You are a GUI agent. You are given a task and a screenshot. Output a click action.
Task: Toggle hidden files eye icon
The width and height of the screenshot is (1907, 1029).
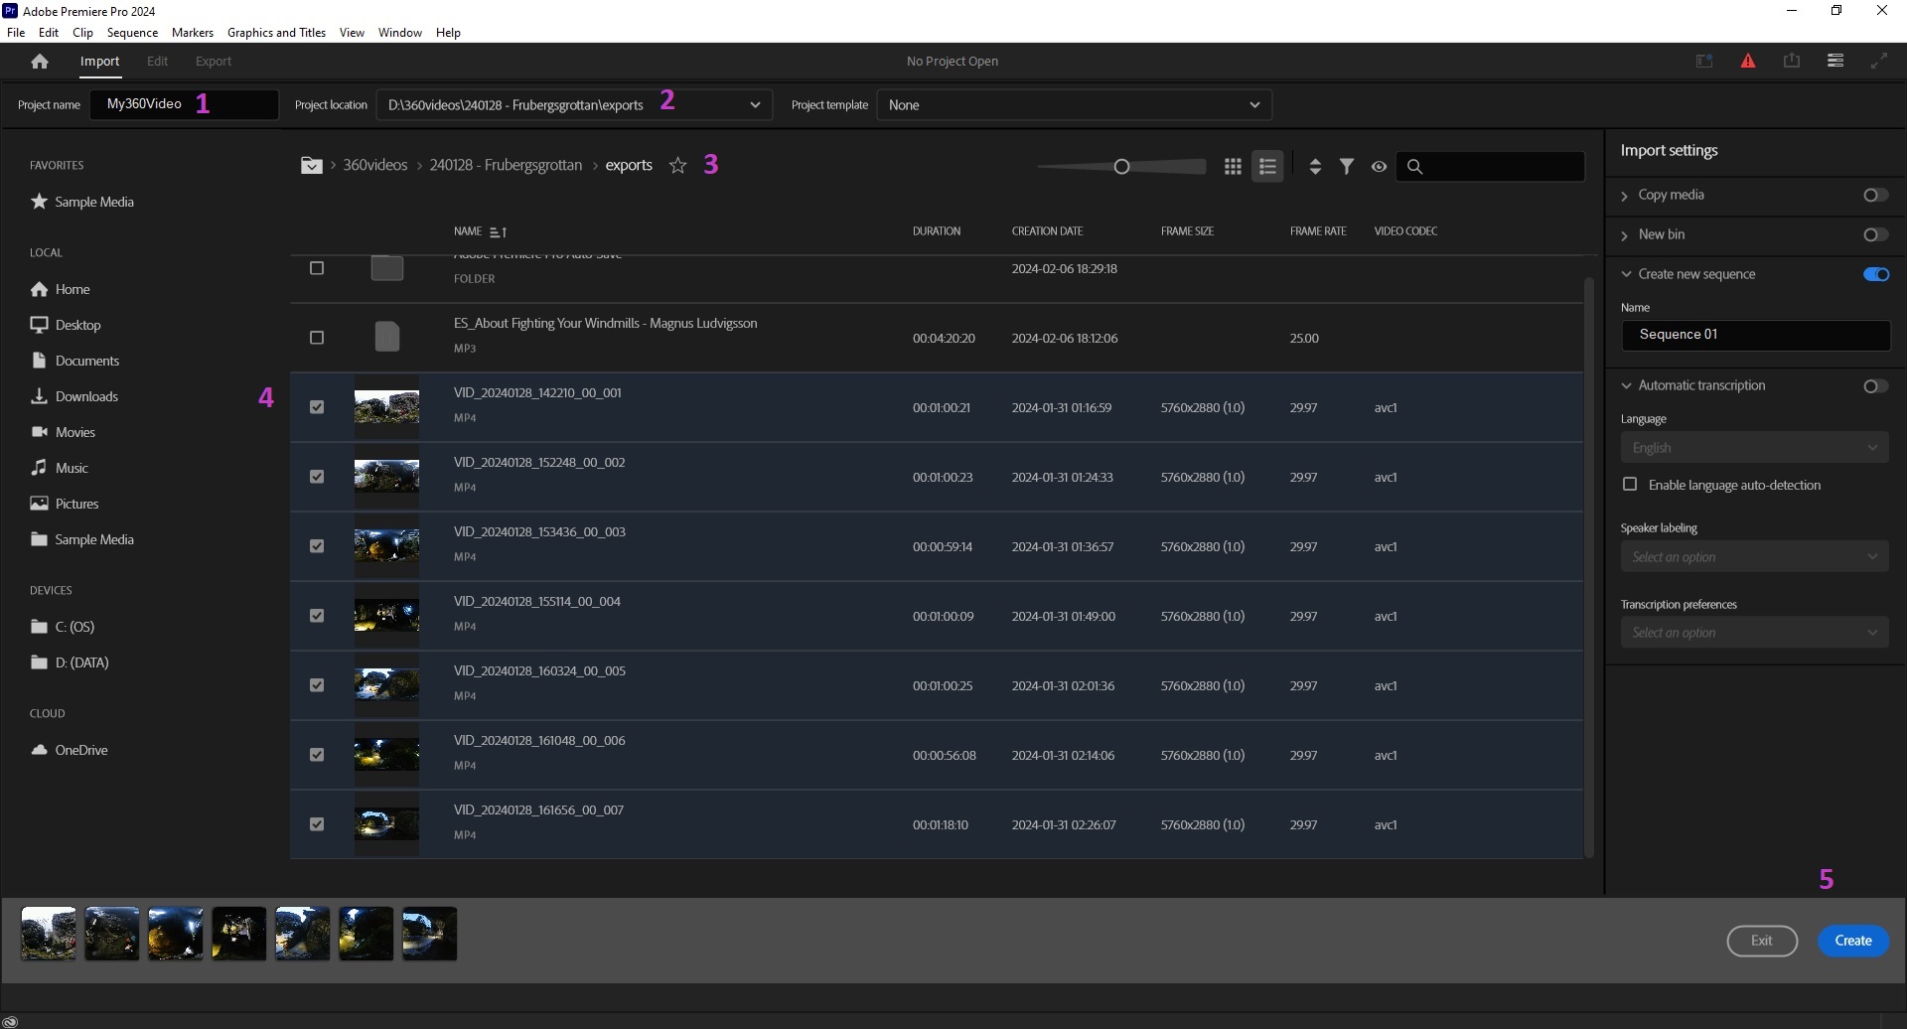[x=1379, y=167]
